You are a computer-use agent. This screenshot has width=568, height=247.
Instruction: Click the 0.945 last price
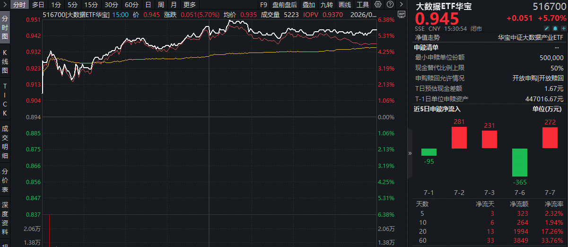(437, 19)
